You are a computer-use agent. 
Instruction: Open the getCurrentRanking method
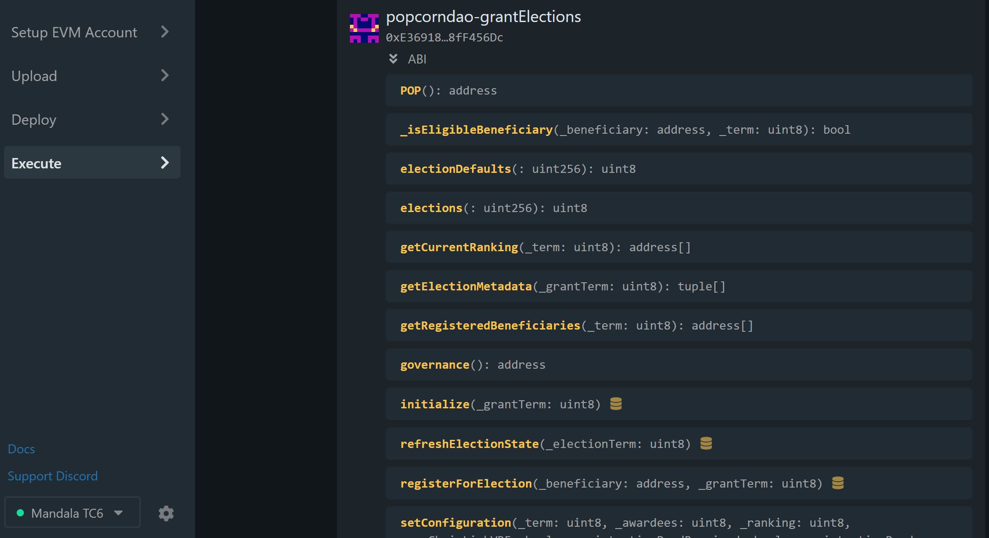(679, 247)
